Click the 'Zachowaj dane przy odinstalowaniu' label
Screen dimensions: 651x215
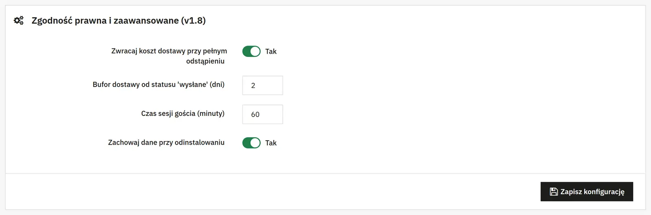[166, 142]
